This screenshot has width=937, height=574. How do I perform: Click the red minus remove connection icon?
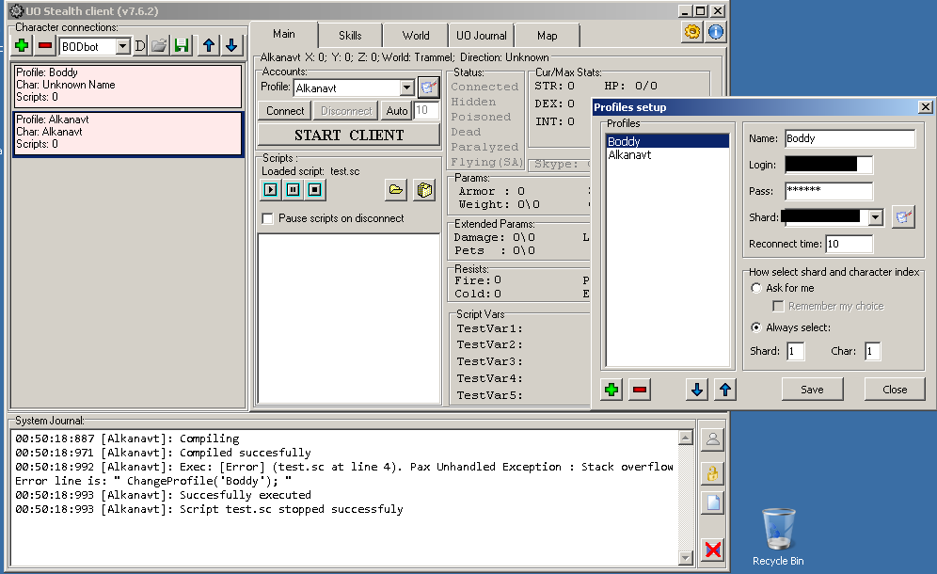(44, 45)
